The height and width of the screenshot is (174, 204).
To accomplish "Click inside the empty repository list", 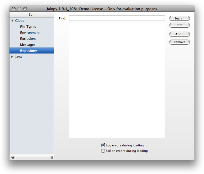I will pyautogui.click(x=117, y=80).
